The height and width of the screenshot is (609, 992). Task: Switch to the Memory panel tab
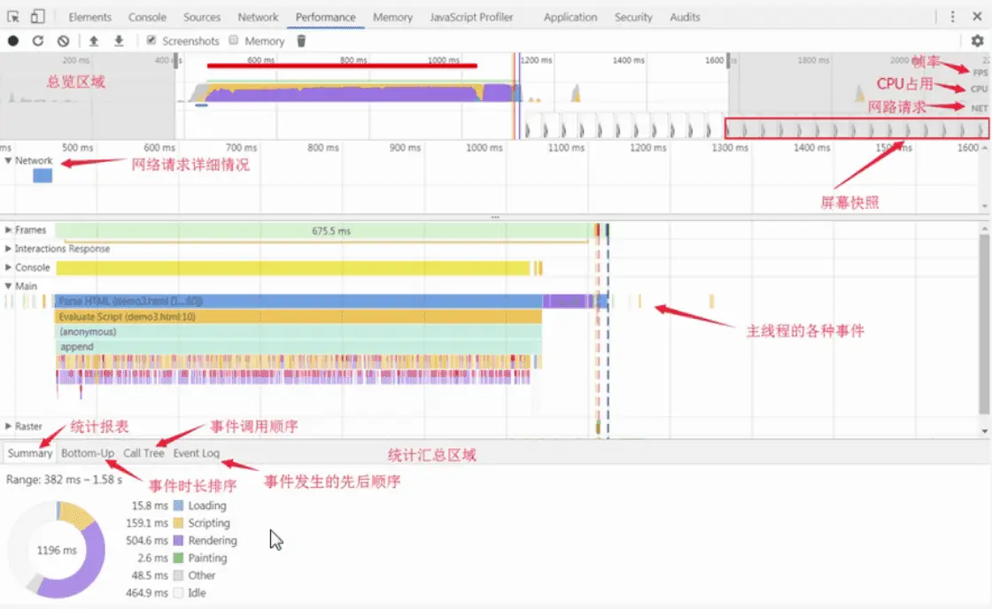pos(392,16)
